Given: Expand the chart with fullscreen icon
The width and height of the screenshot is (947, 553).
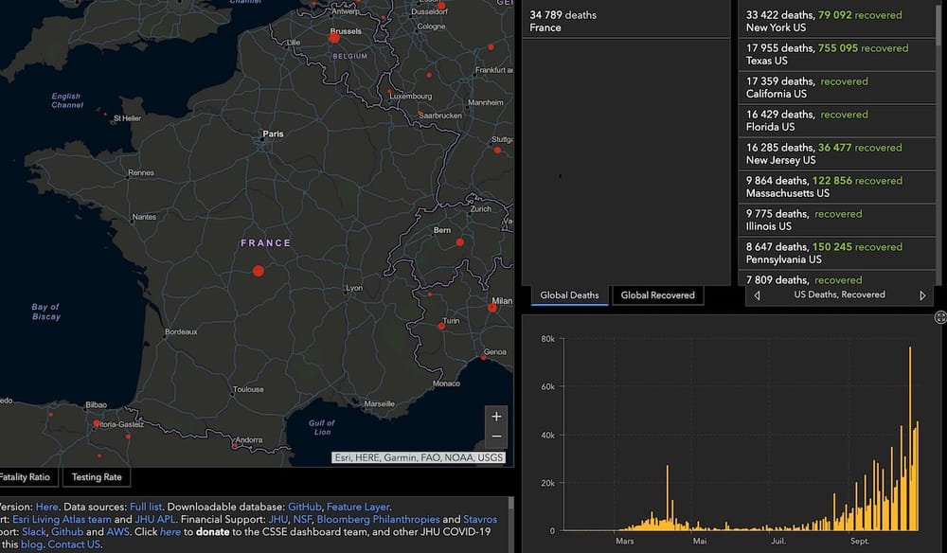Looking at the screenshot, I should (940, 317).
